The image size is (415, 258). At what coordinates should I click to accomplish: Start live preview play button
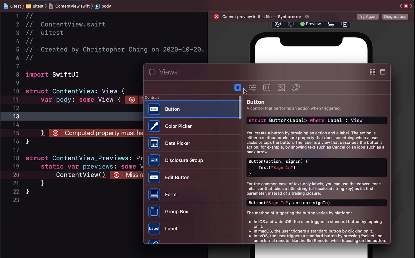pyautogui.click(x=278, y=24)
